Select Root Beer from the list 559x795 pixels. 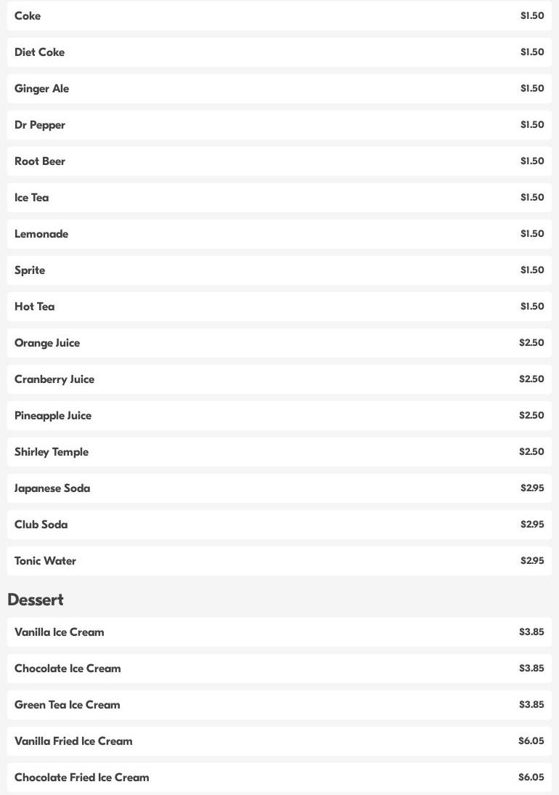coord(40,161)
